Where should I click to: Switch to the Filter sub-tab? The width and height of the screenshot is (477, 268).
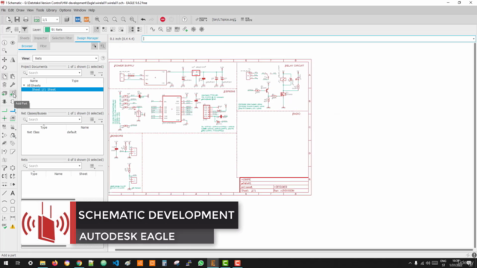point(43,46)
